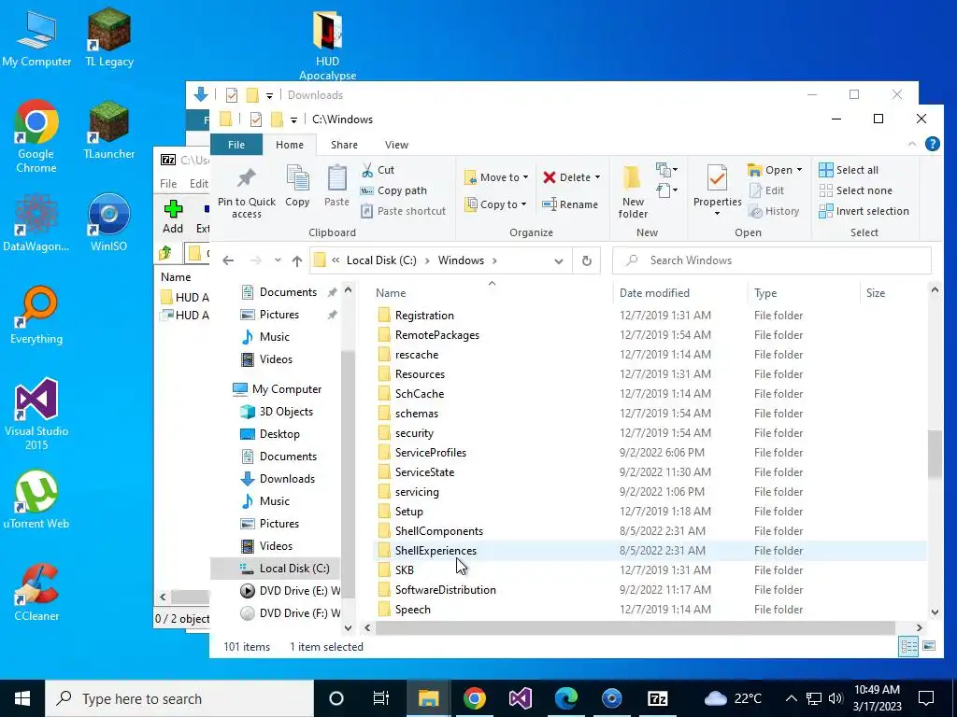Open notification center on taskbar
Image resolution: width=957 pixels, height=717 pixels.
click(x=926, y=698)
